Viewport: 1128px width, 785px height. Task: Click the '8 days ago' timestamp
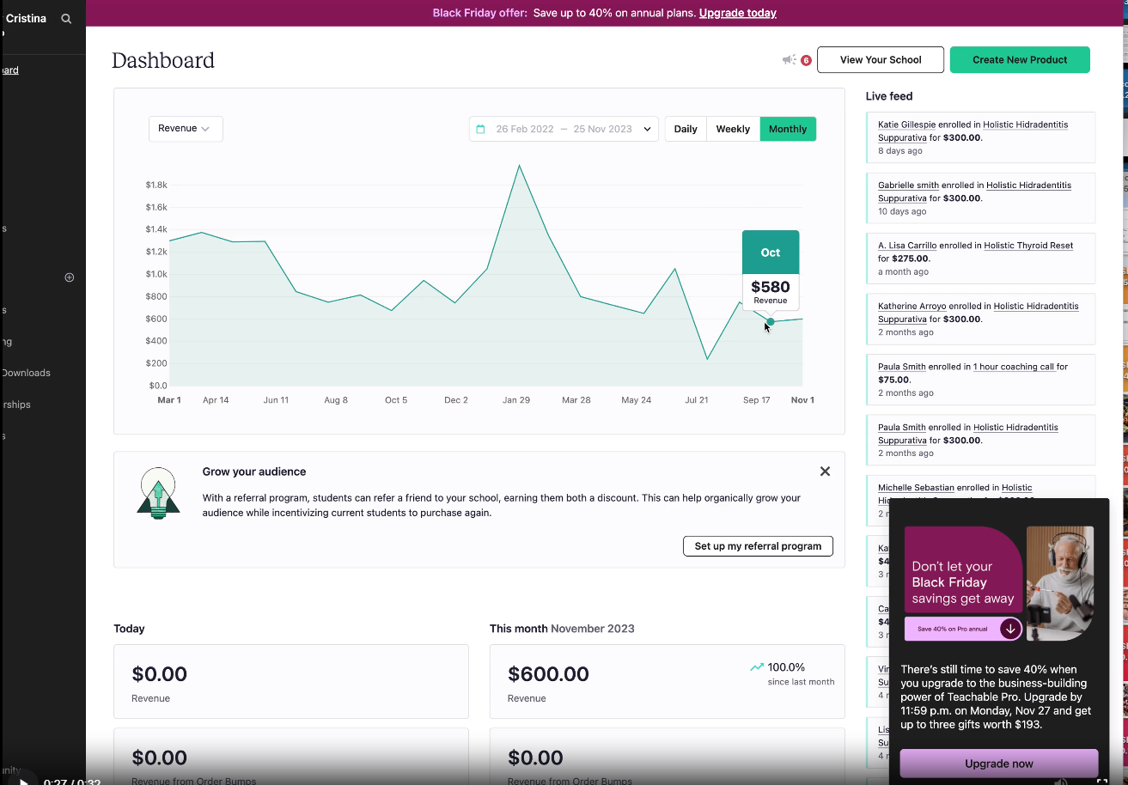click(900, 151)
